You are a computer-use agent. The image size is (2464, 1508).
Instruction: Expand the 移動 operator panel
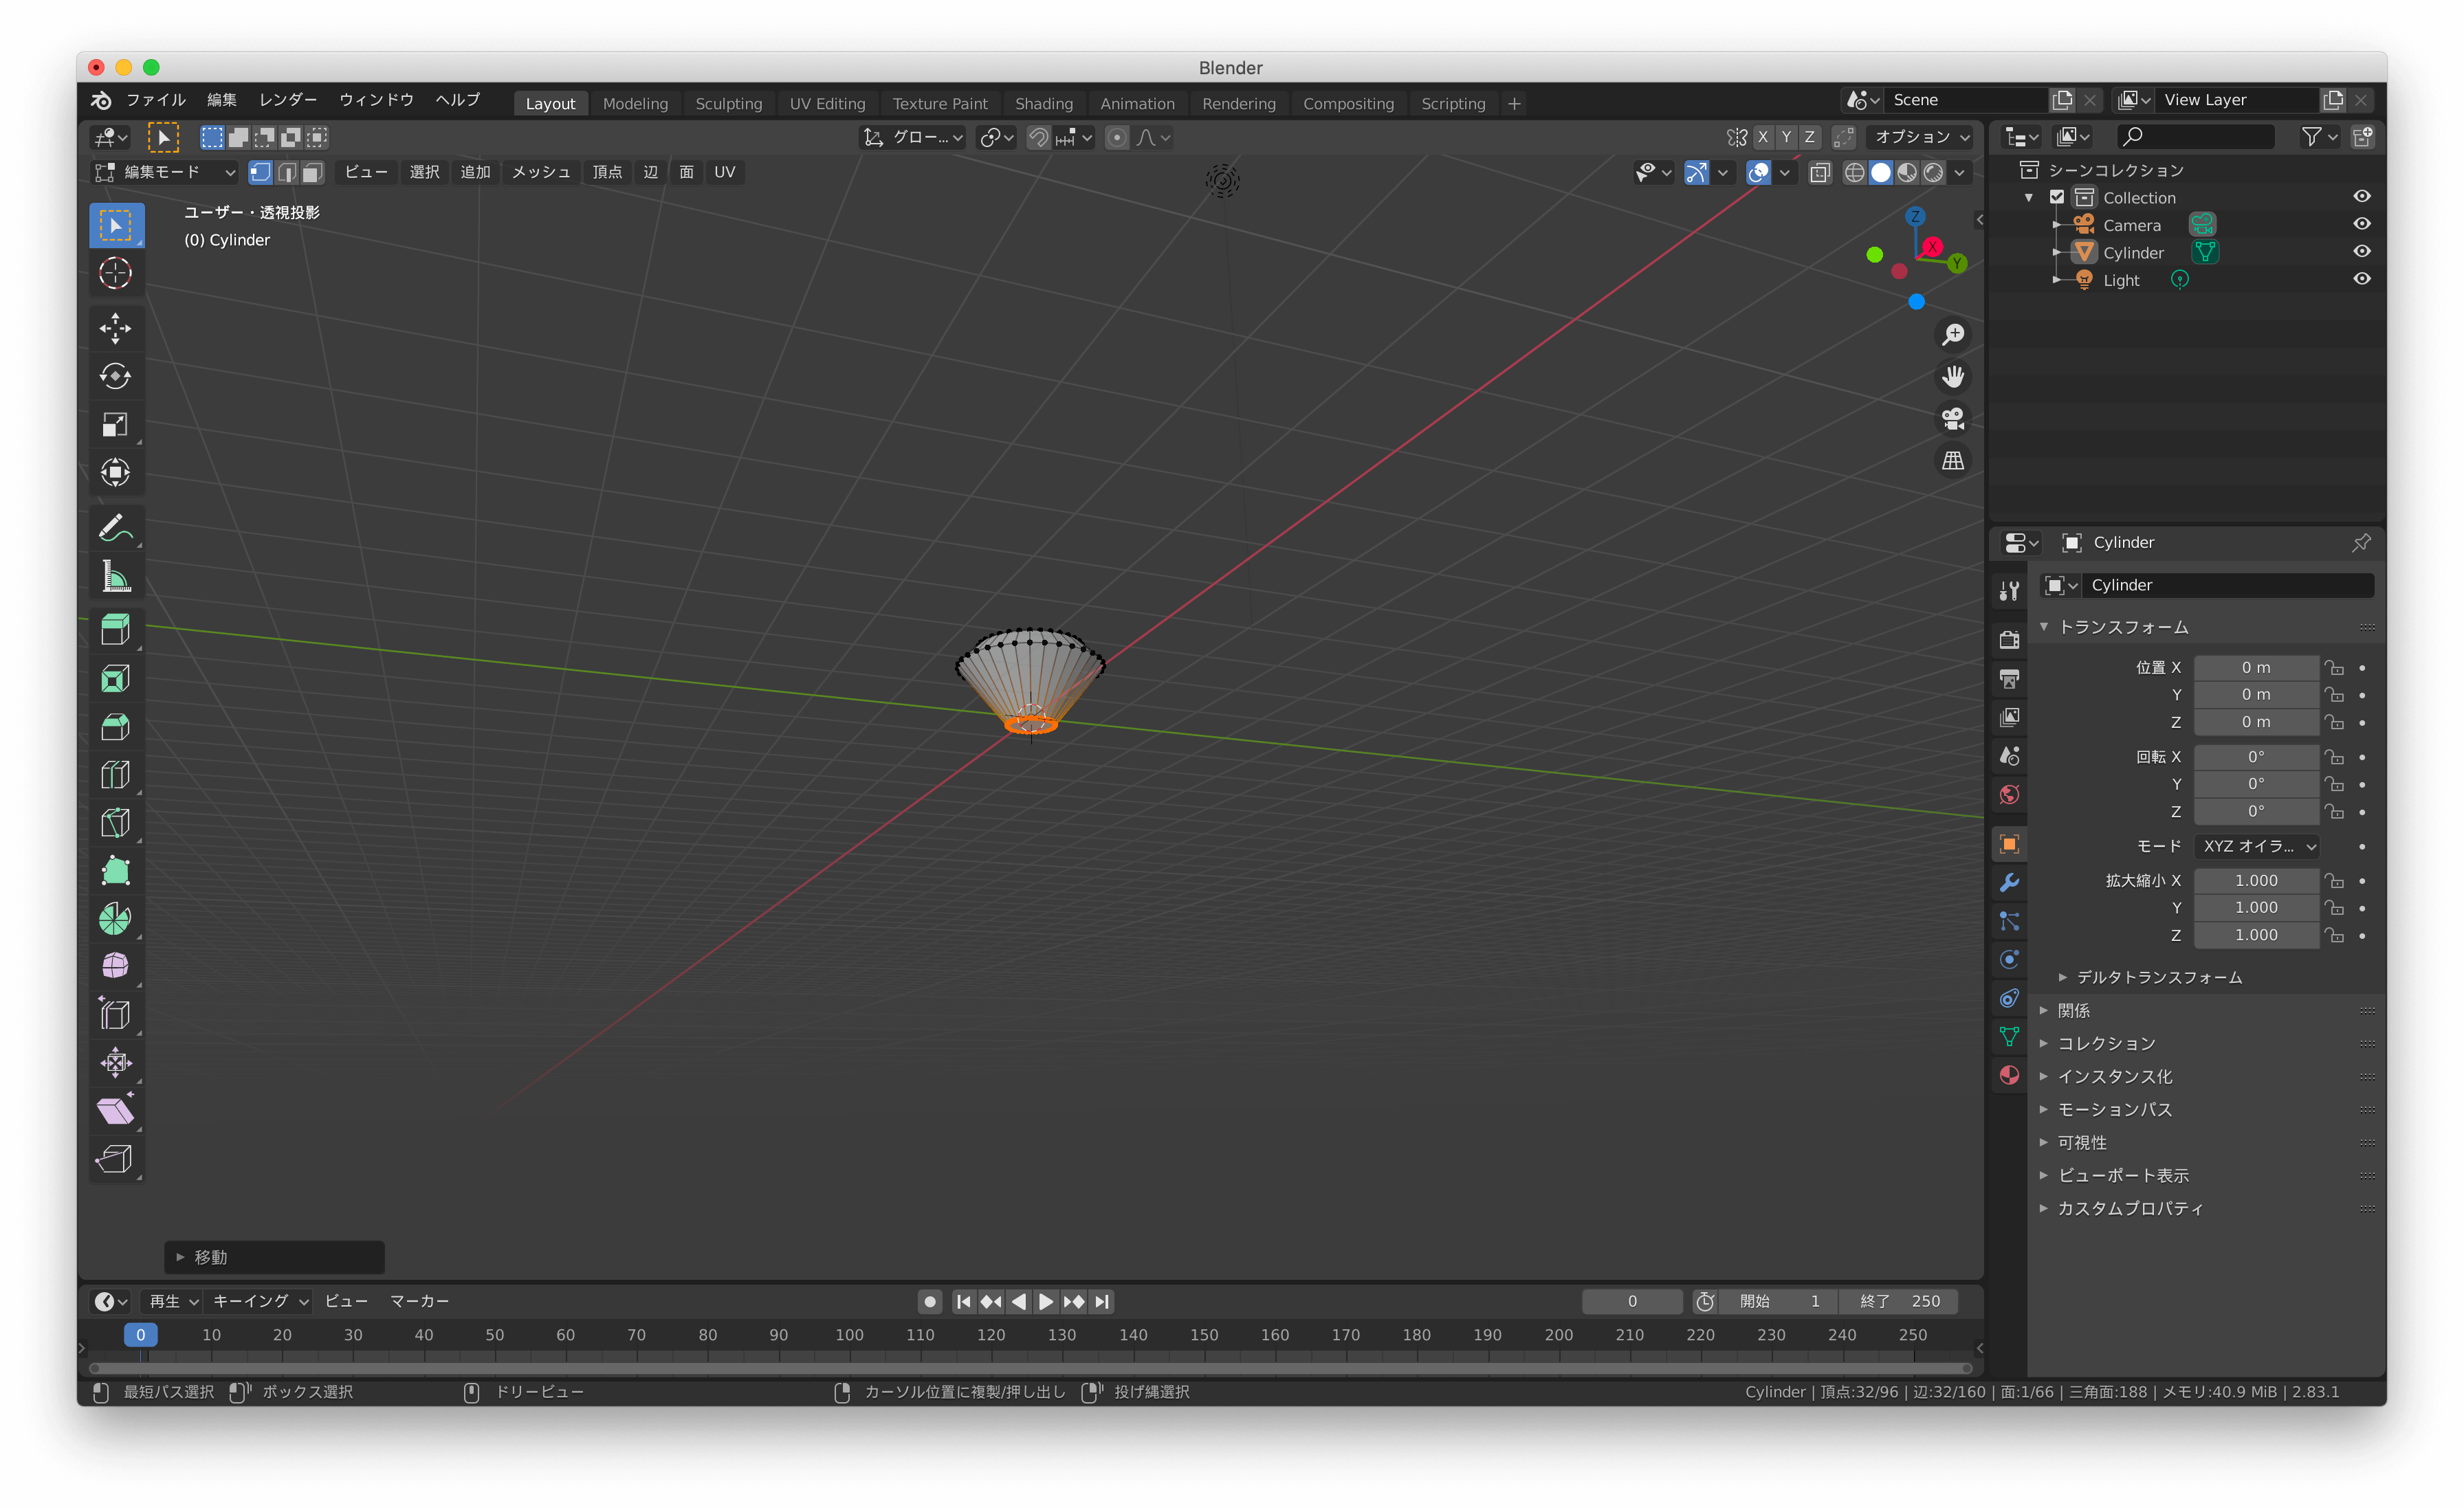point(274,1257)
